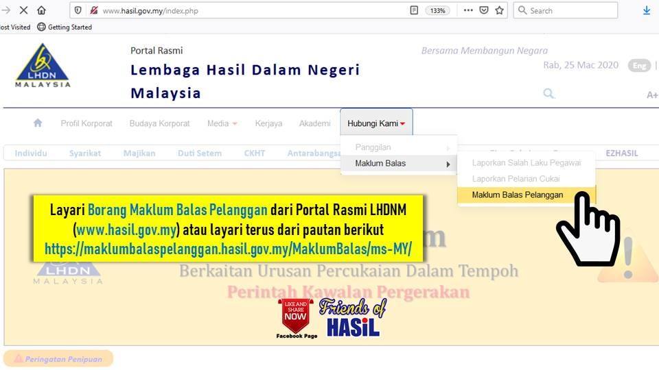Image resolution: width=659 pixels, height=370 pixels.
Task: Stop loading the page with X button
Action: pyautogui.click(x=23, y=10)
